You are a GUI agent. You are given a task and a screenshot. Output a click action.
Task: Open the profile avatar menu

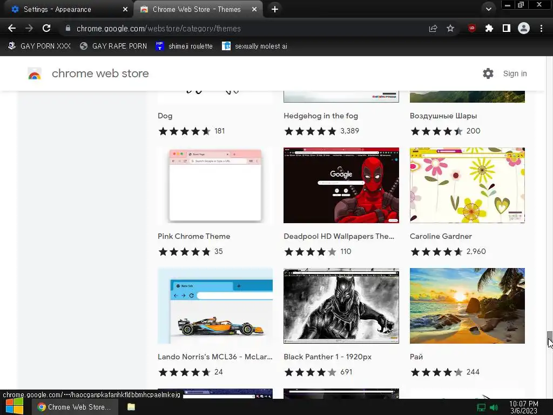(x=524, y=28)
